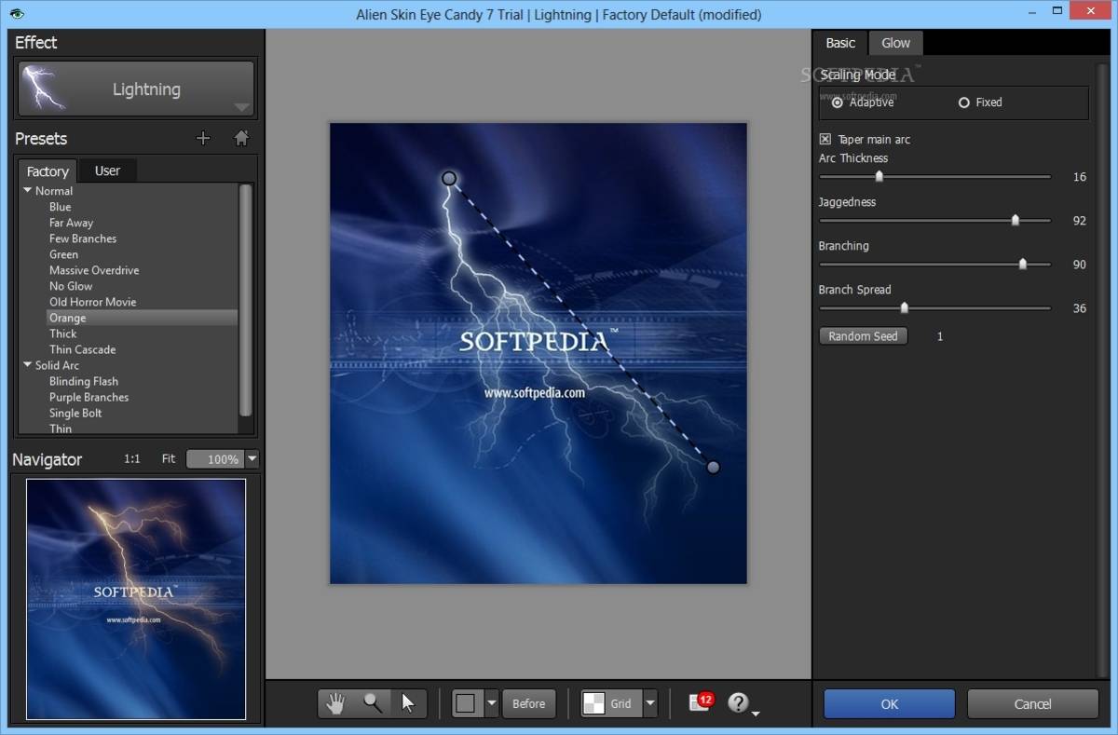Click the lightning end control point

pyautogui.click(x=713, y=467)
